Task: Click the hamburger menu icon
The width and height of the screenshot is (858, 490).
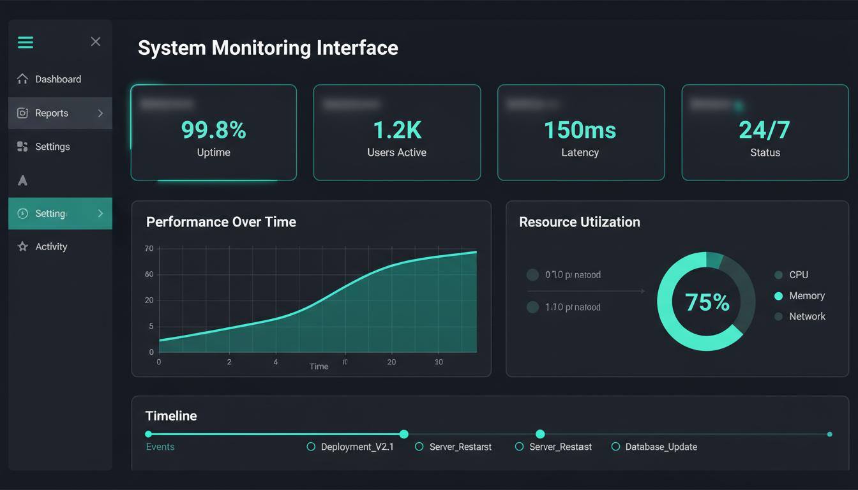Action: coord(26,42)
